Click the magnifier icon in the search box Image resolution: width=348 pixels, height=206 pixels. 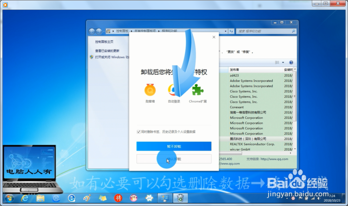click(293, 31)
